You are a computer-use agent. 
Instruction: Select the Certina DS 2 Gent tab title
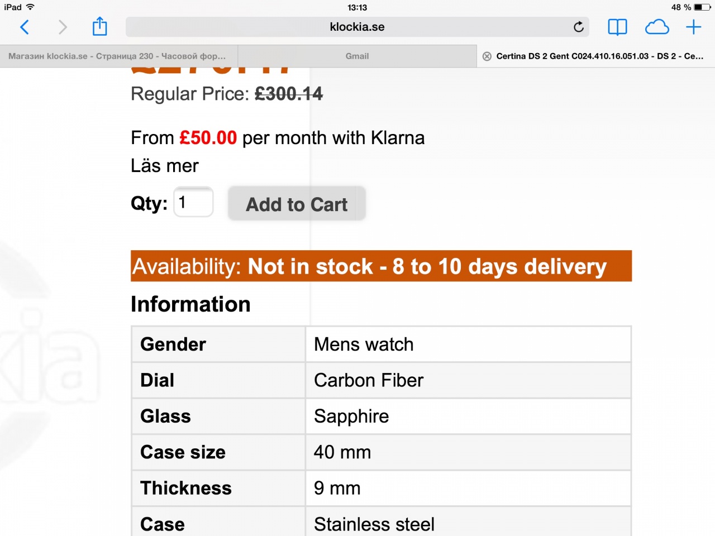click(599, 56)
